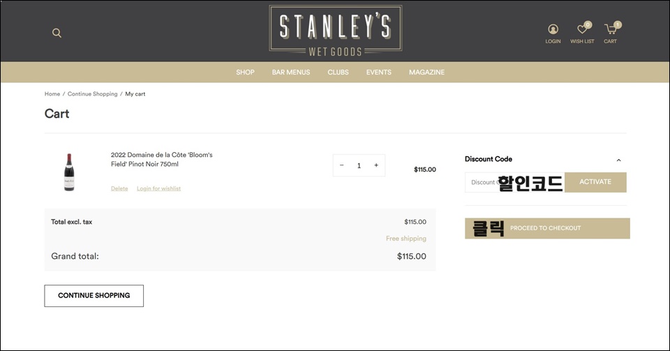Open the Wish List heart icon
This screenshot has height=351, width=670.
tap(582, 29)
